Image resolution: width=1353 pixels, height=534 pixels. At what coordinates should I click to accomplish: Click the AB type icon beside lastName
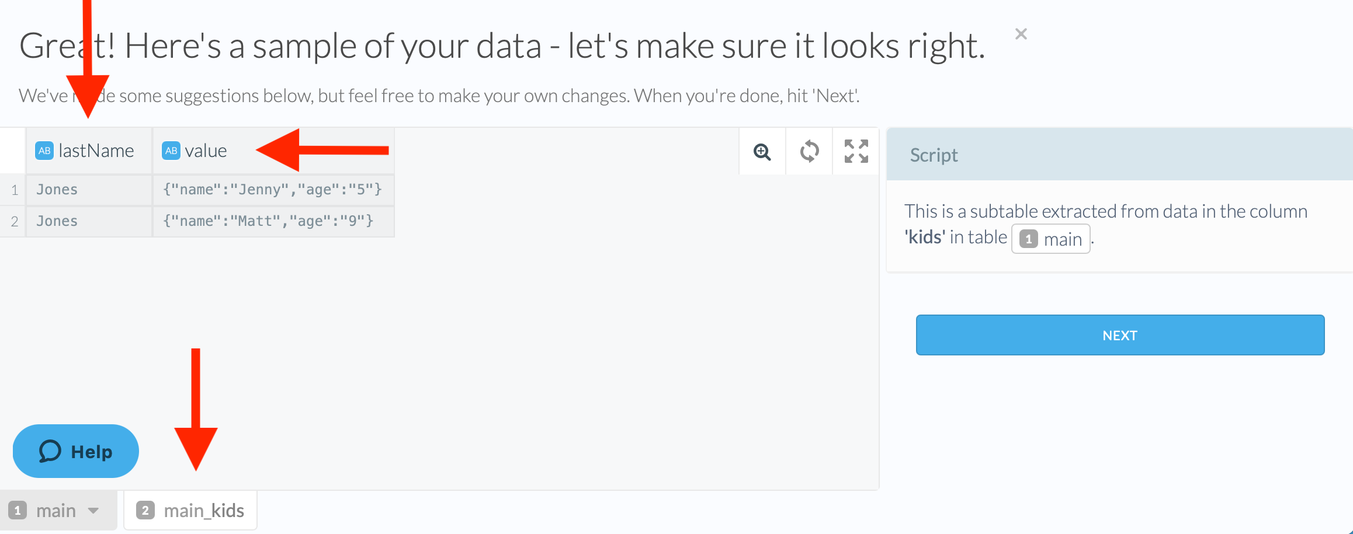coord(44,151)
